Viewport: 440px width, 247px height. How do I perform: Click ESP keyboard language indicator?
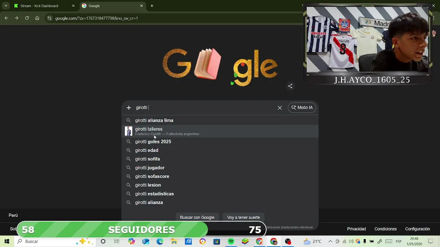coord(399,242)
